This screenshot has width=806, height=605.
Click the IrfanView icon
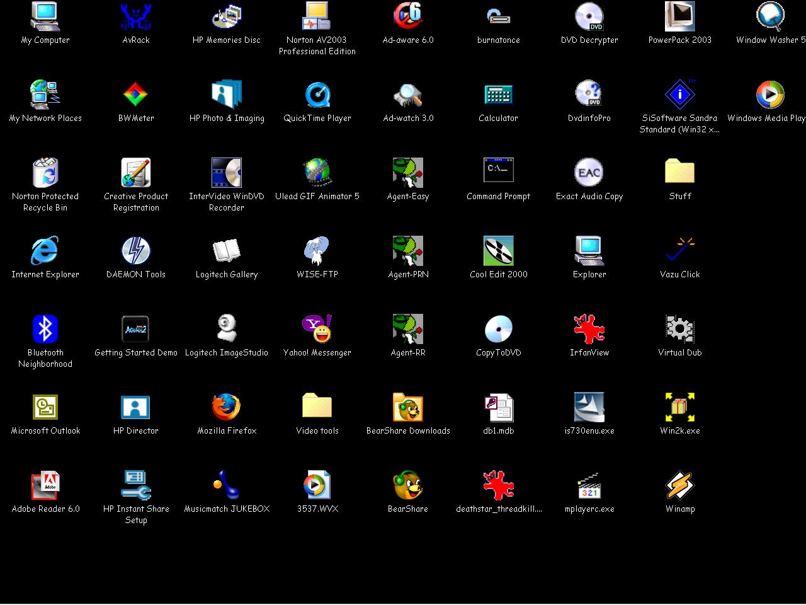pyautogui.click(x=589, y=329)
